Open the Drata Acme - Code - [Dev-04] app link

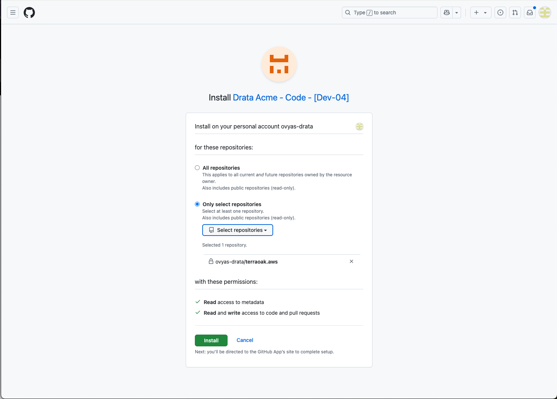click(291, 98)
